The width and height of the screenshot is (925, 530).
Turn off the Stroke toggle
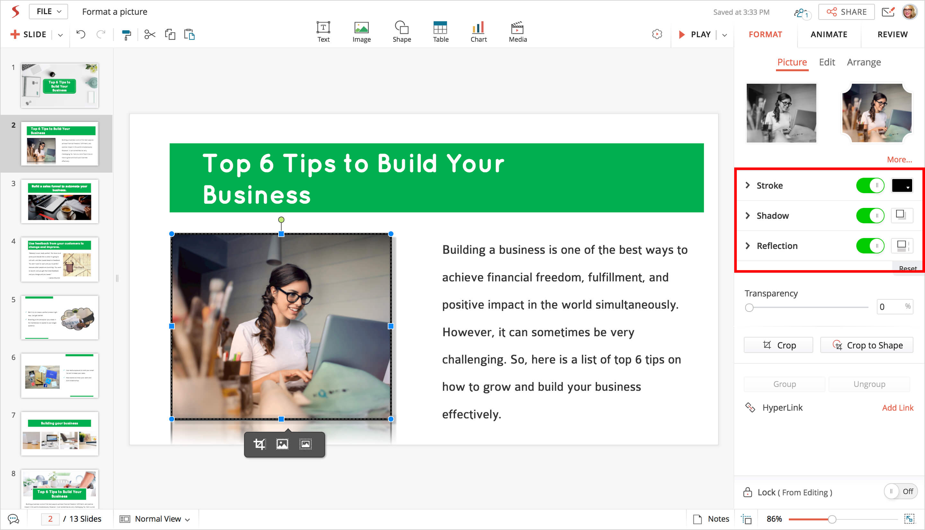870,185
